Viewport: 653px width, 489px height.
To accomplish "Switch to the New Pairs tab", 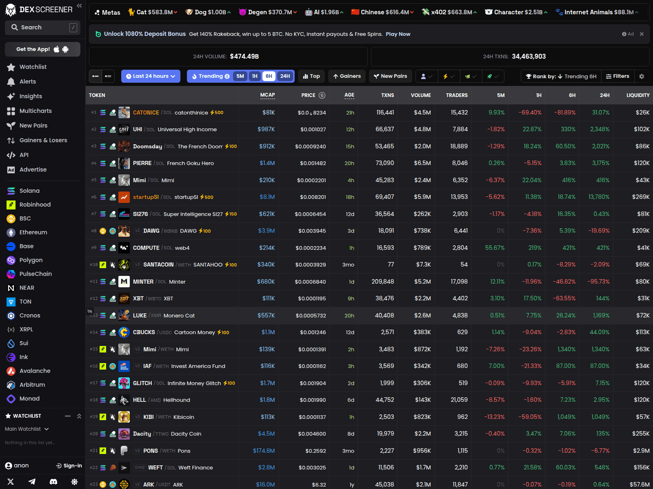I will pos(390,76).
